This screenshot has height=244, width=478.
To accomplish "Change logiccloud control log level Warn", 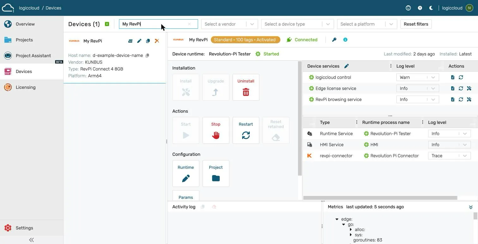I will click(417, 77).
